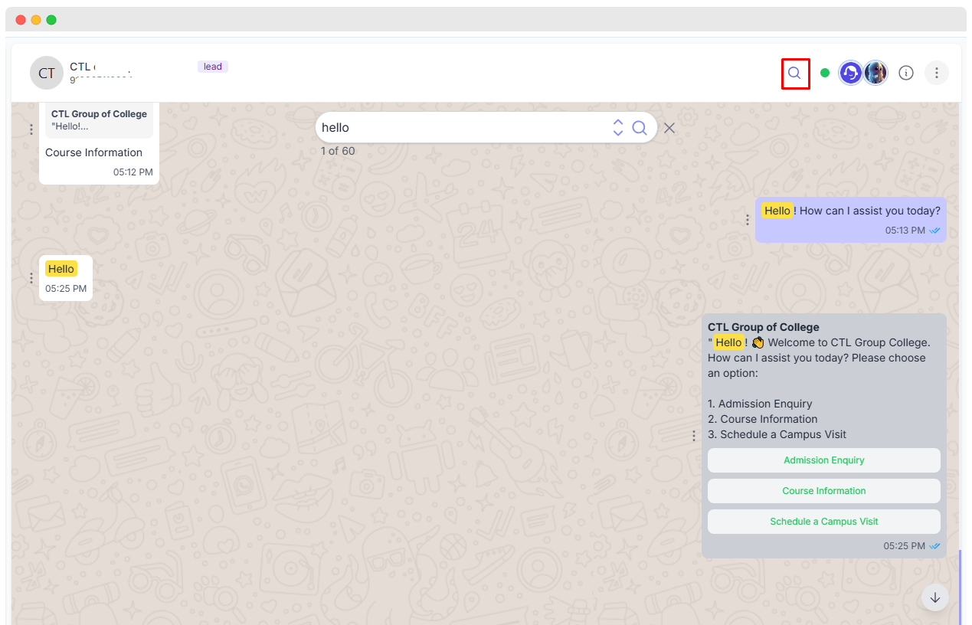972x625 pixels.
Task: Open options for 05:25 PM Hello message
Action: pyautogui.click(x=31, y=278)
